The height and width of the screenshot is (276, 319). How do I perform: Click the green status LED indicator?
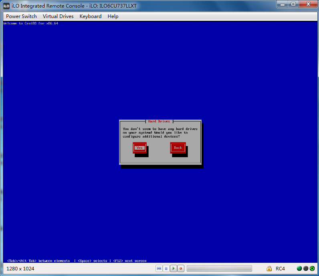[299, 268]
